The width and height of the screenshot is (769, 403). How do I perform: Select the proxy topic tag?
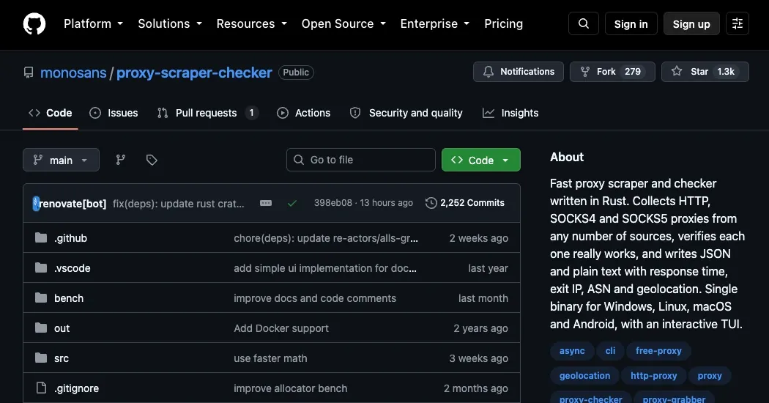(710, 376)
